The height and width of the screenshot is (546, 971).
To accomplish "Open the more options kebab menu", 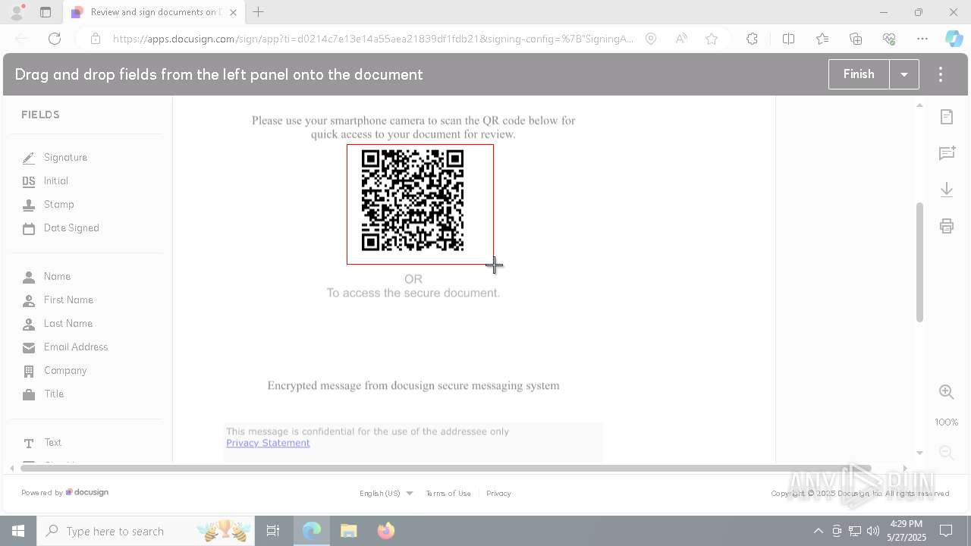I will [x=941, y=74].
